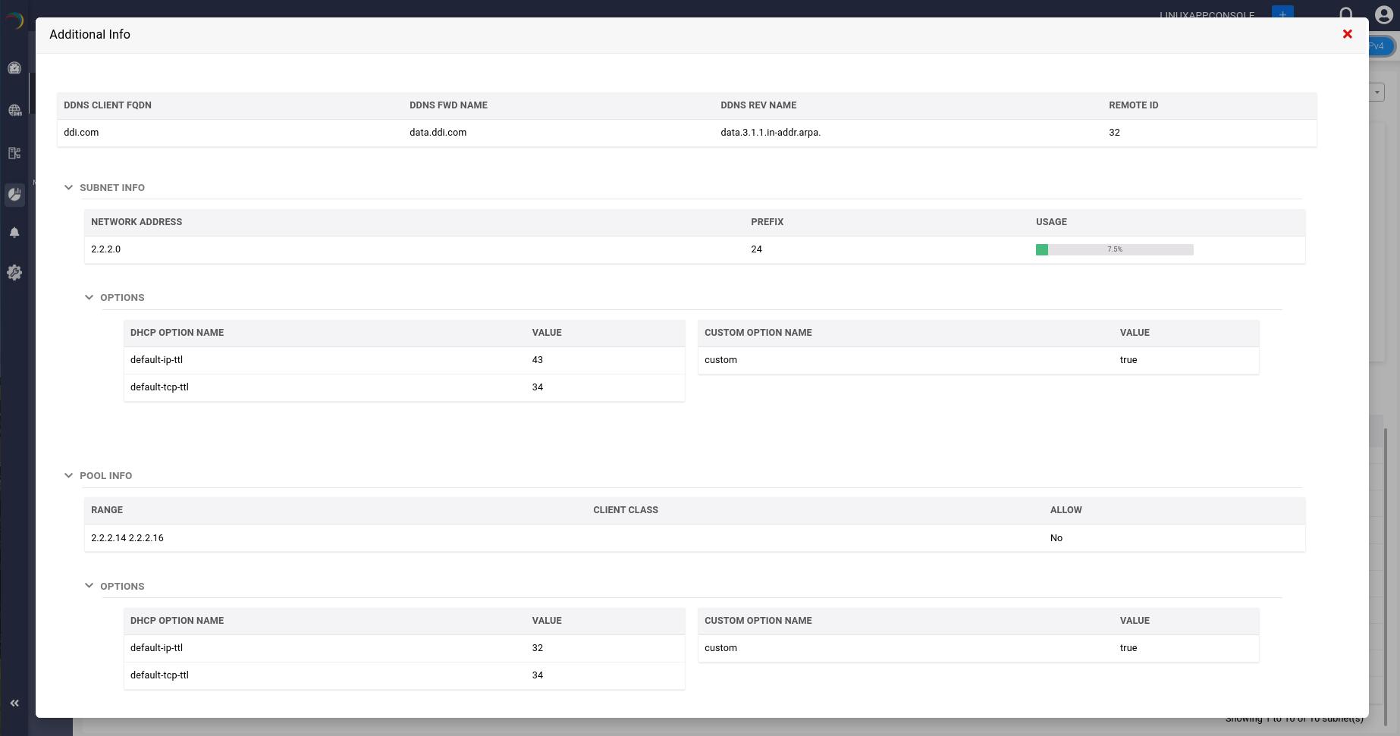Collapse the left sidebar with the double-chevron
The height and width of the screenshot is (736, 1400).
pos(14,703)
